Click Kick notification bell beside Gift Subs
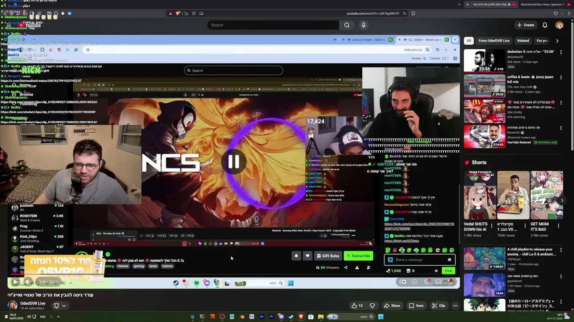The image size is (574, 322). (x=296, y=256)
